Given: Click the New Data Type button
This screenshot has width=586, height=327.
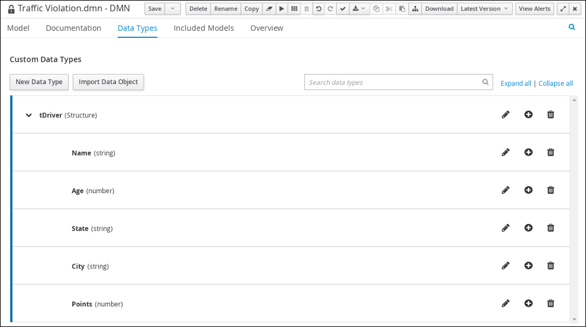Looking at the screenshot, I should click(39, 82).
